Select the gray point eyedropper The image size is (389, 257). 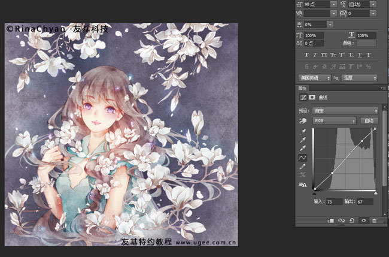click(x=303, y=140)
